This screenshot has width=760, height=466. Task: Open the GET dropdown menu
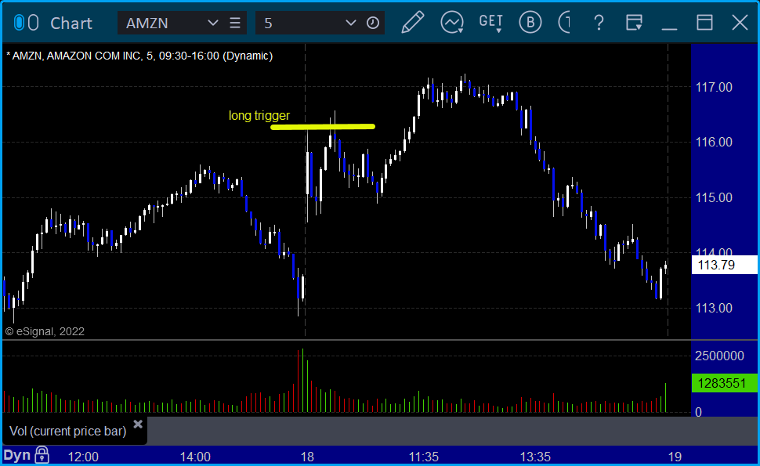click(x=491, y=23)
